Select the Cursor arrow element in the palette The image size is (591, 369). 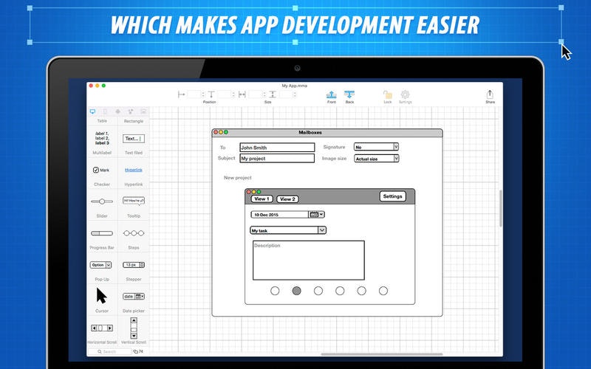click(x=101, y=296)
